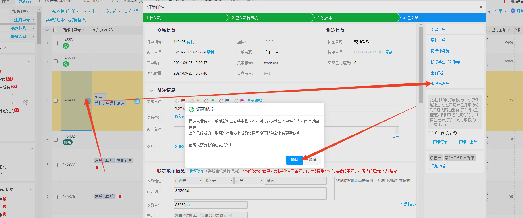
Task: Tick the checkbox for order row 145530
Action: coord(56,61)
